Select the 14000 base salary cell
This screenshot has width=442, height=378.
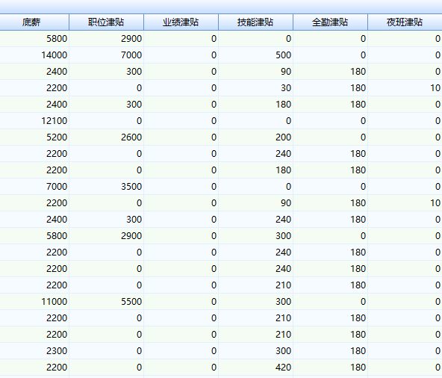34,55
